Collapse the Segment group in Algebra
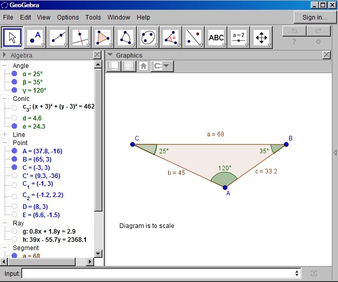 point(5,248)
